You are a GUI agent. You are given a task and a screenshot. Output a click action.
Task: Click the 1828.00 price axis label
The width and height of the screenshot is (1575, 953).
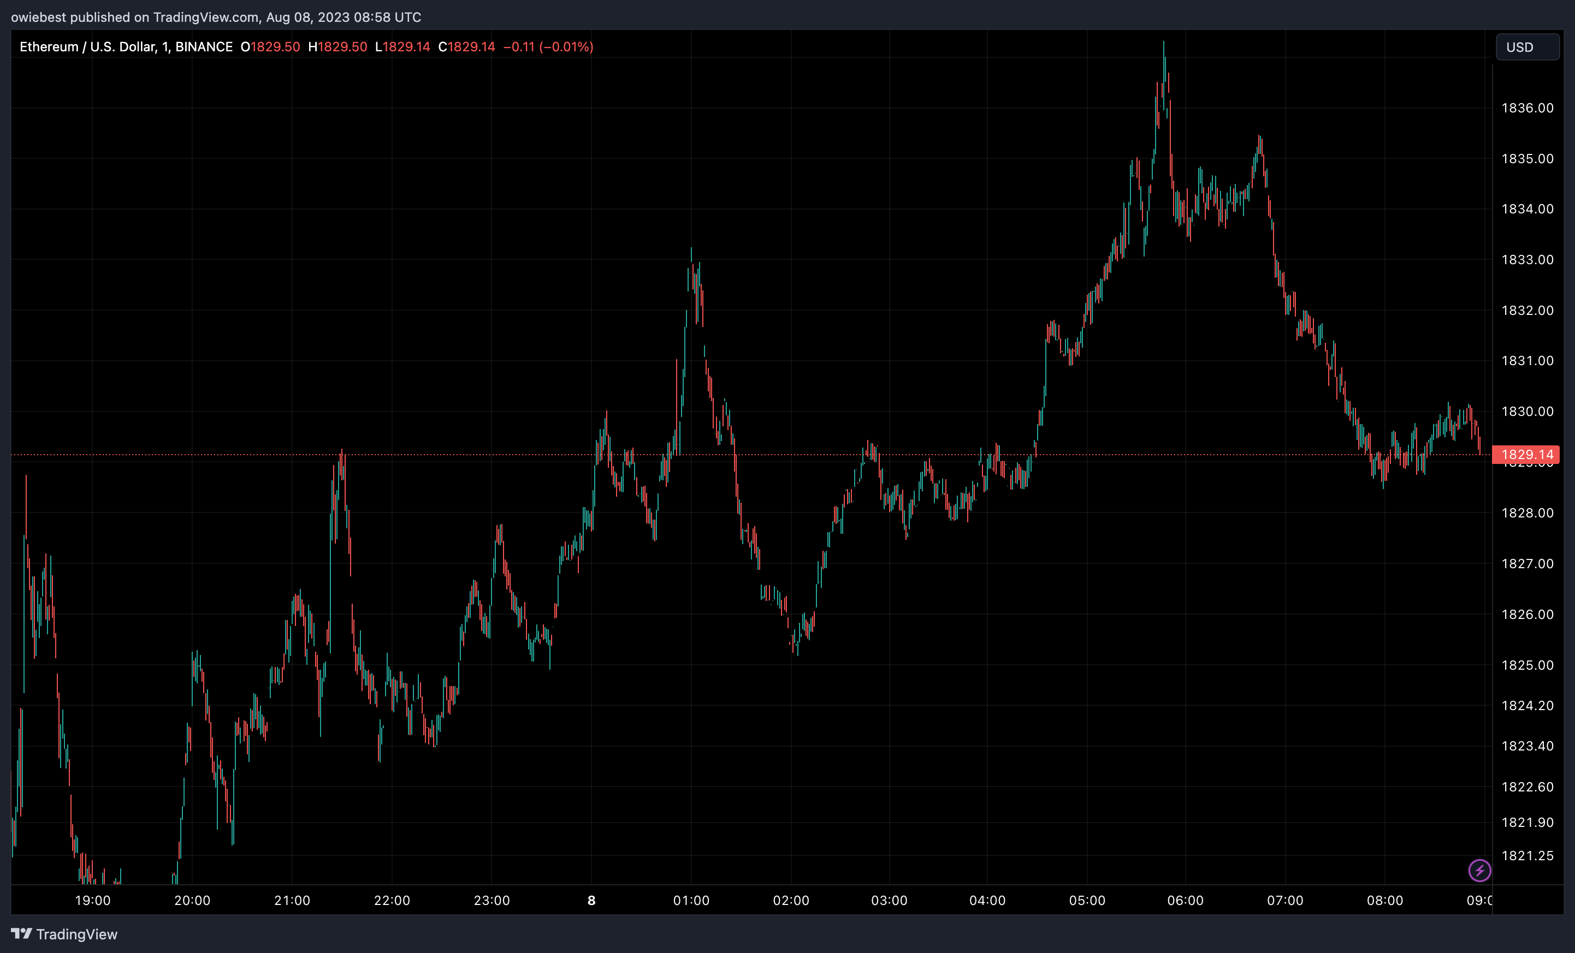tap(1527, 513)
